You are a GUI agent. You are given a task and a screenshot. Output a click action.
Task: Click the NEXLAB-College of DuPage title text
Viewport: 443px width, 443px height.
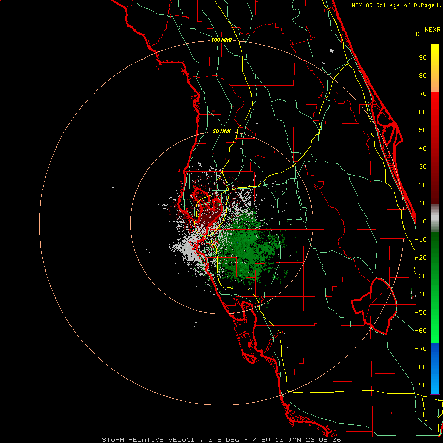point(396,5)
